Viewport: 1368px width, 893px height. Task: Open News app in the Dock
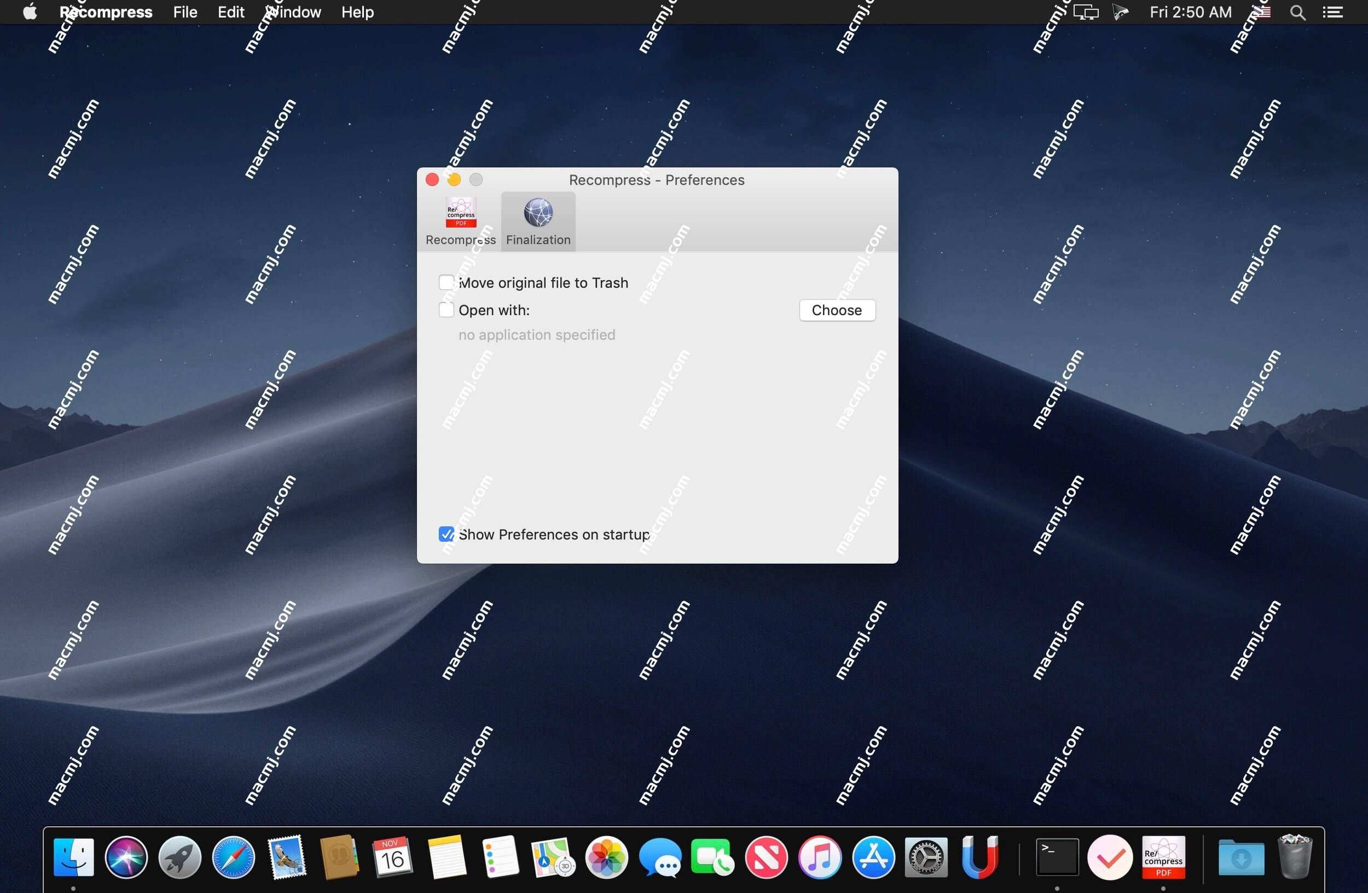tap(766, 857)
